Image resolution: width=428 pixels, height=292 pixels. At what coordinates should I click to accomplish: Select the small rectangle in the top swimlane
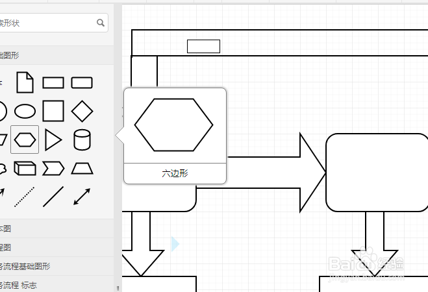[204, 46]
